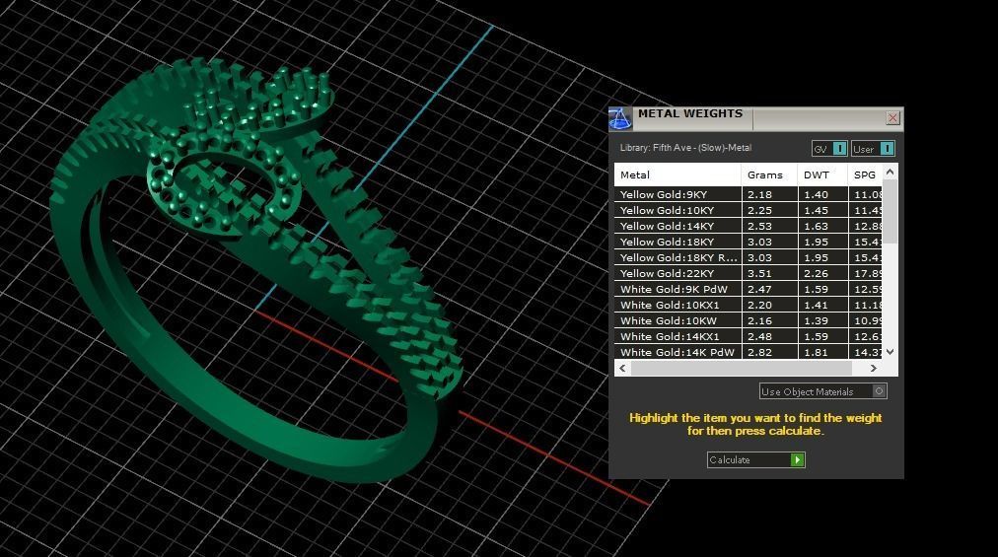998x557 pixels.
Task: Select the White Gold:14KX1 row
Action: click(748, 336)
